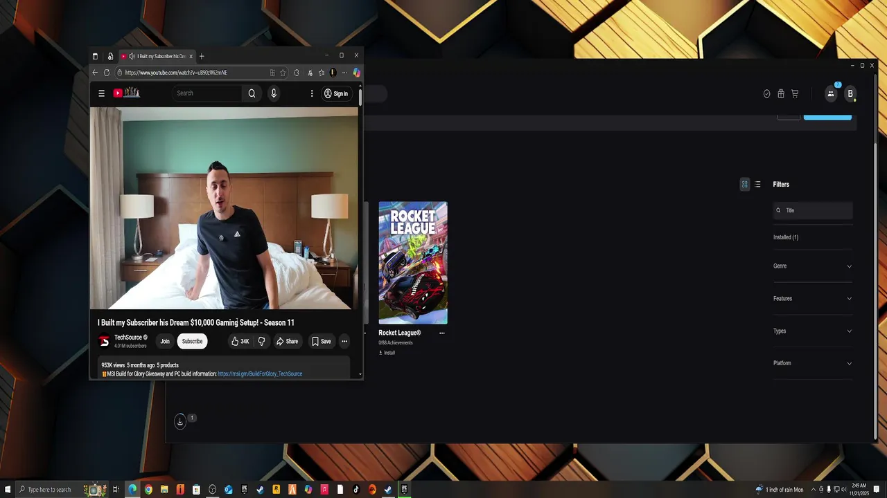Open Epic launcher wishlist checkmark icon
Screen dimensions: 887x498
point(766,93)
